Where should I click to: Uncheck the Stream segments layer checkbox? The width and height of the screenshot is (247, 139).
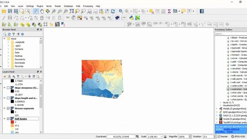8,108
